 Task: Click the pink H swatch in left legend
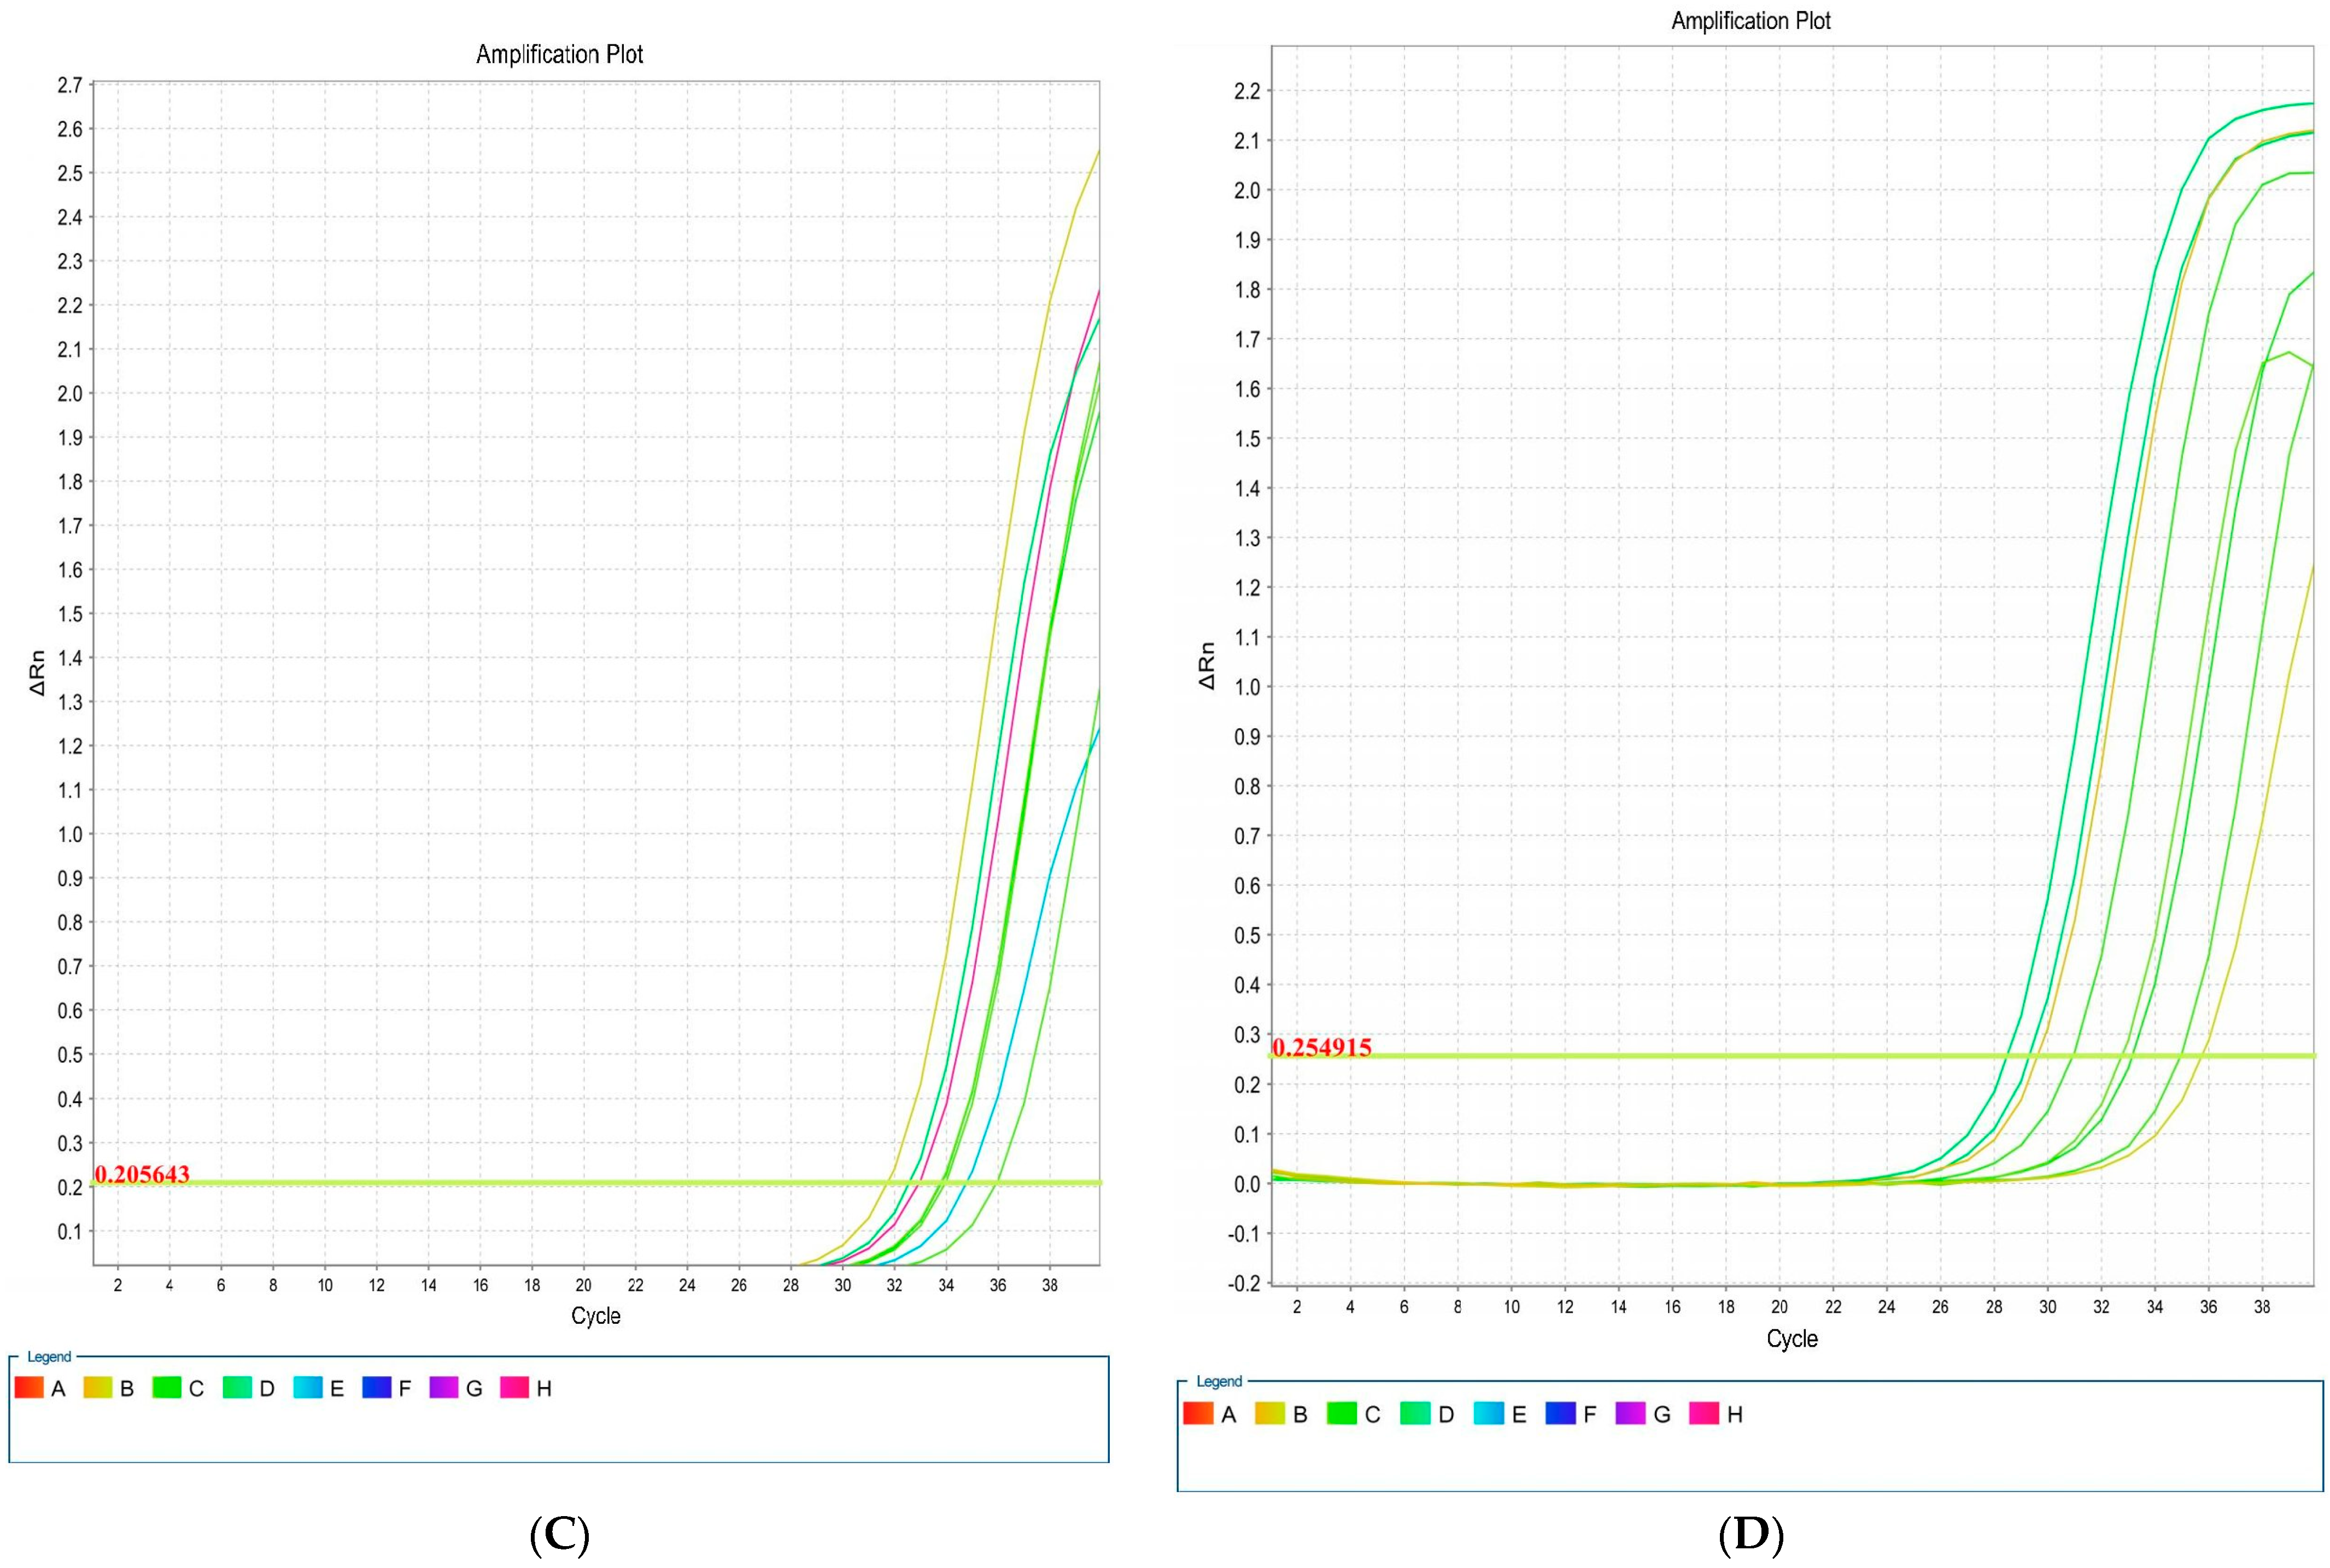514,1388
